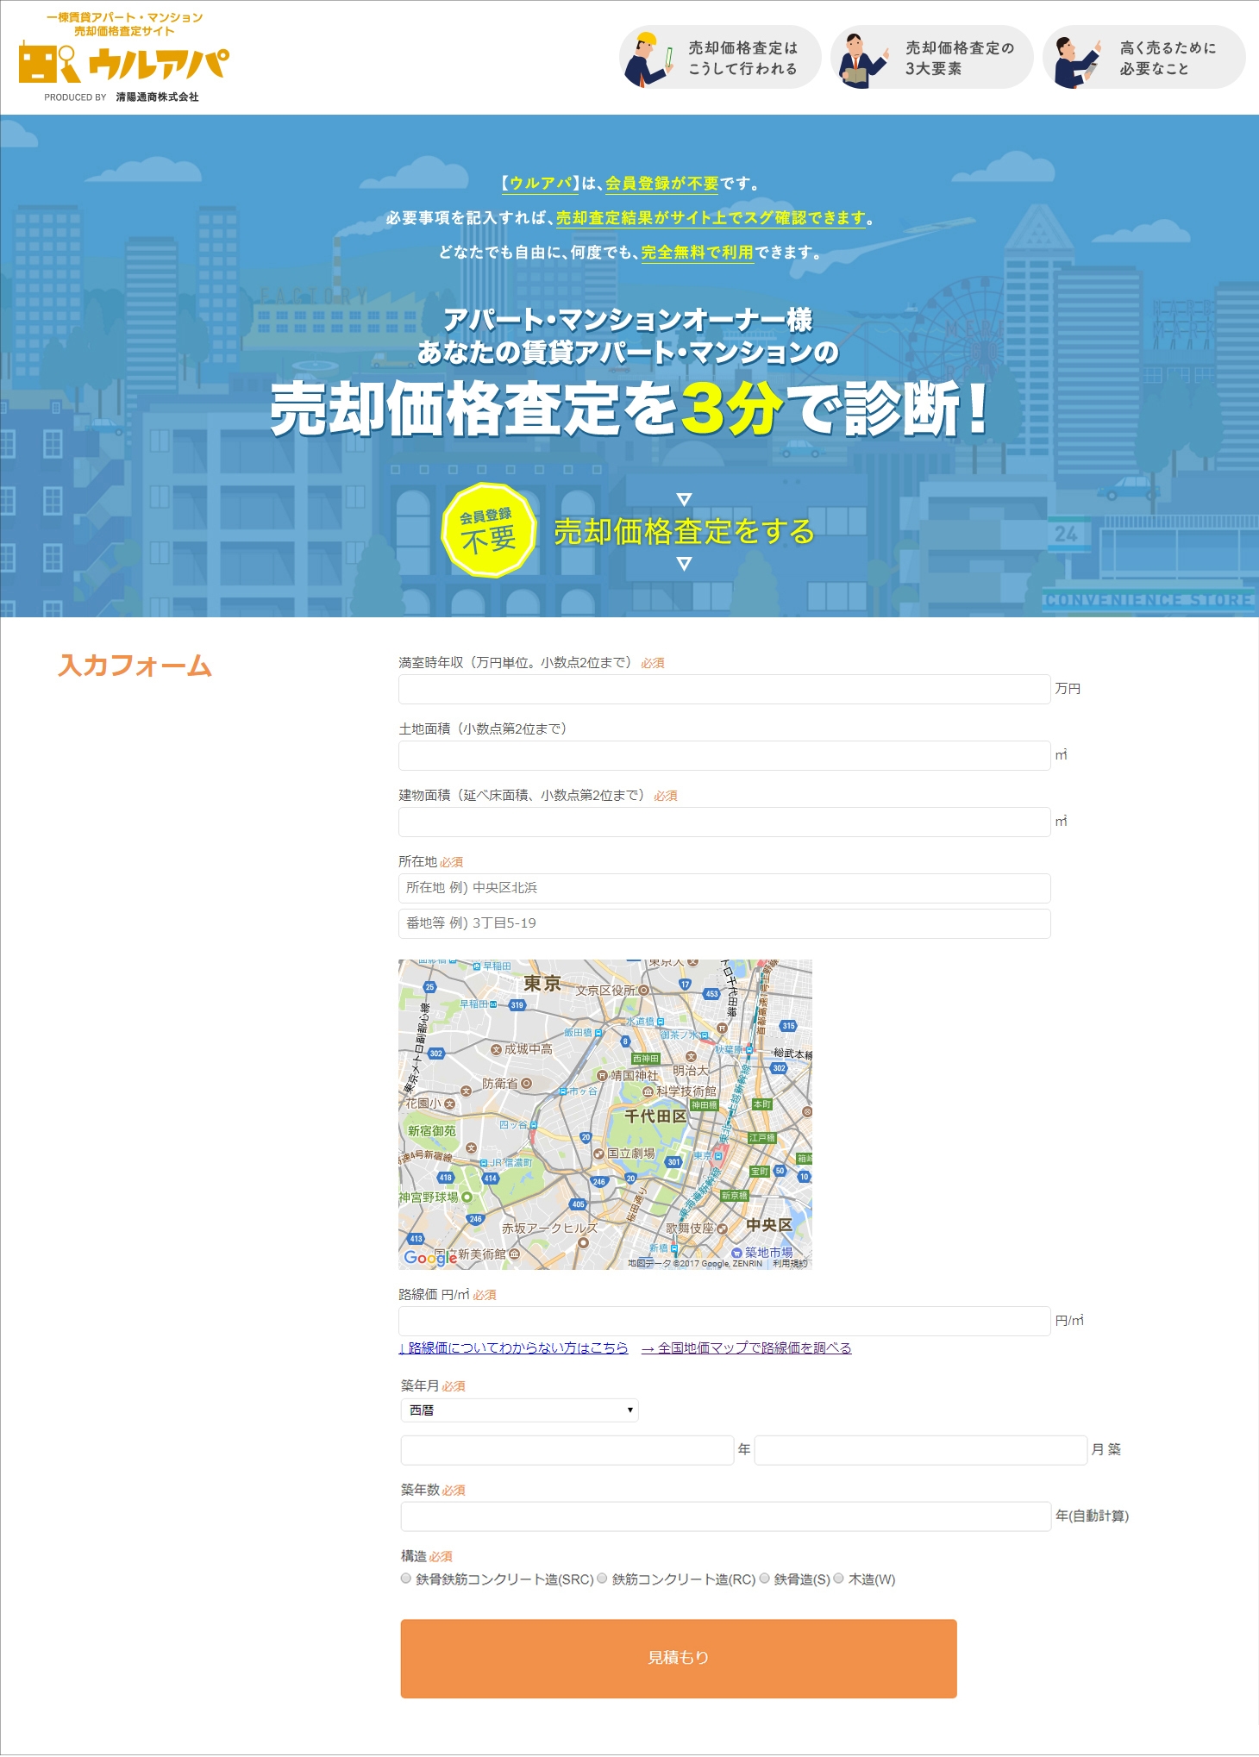
Task: Click the ウルアパ site logo
Action: tap(123, 58)
